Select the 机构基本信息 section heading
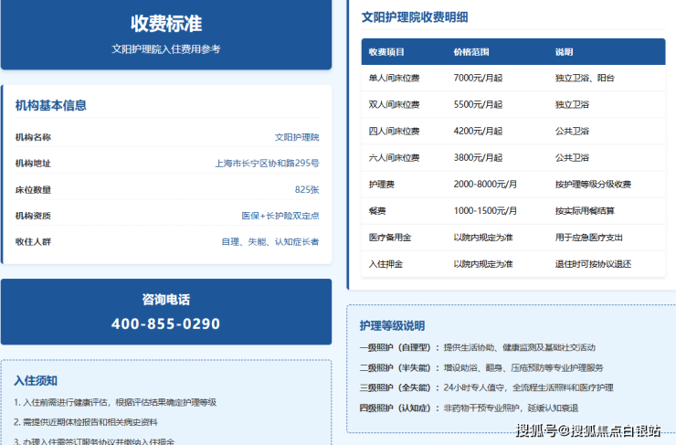676x445 pixels. pos(51,105)
